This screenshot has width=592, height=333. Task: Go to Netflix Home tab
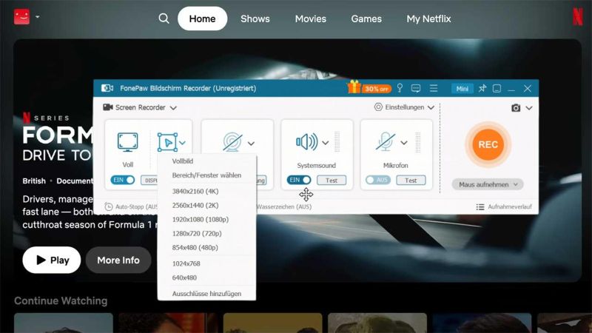[202, 18]
